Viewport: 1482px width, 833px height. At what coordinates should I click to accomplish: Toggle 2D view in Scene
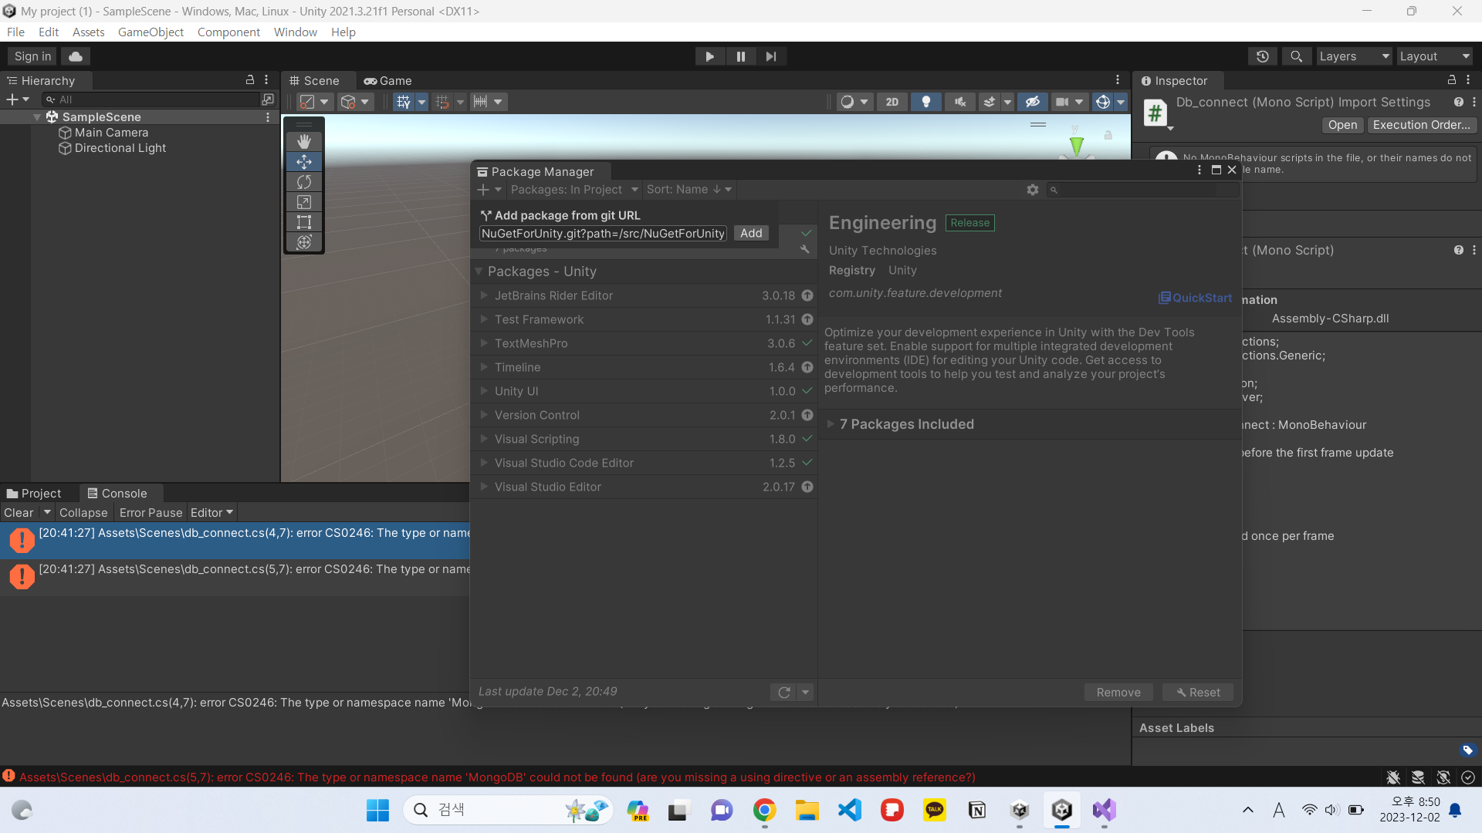coord(892,102)
